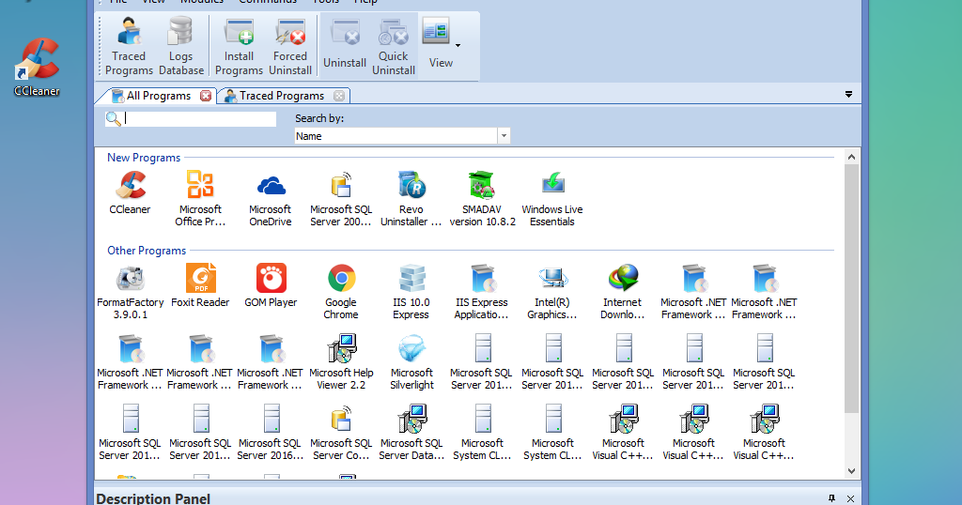962x505 pixels.
Task: Pin the Description Panel
Action: (832, 498)
